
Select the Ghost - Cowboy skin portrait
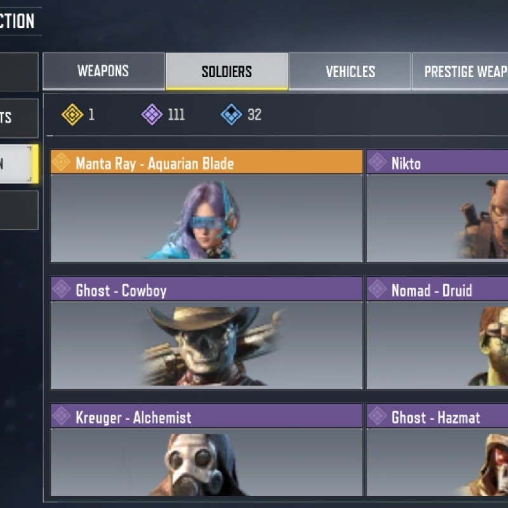(x=207, y=345)
